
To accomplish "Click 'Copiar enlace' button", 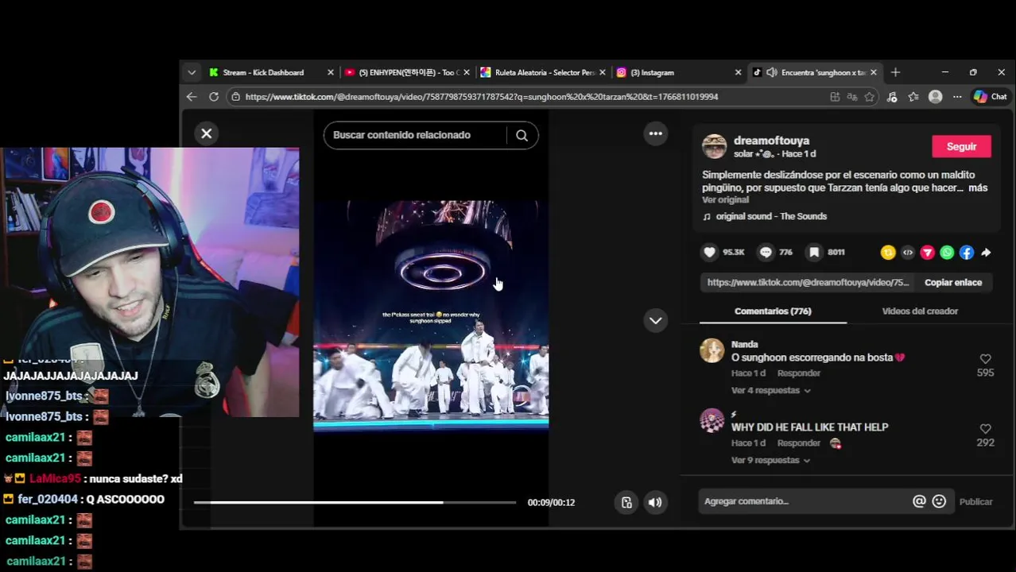I will click(x=953, y=282).
